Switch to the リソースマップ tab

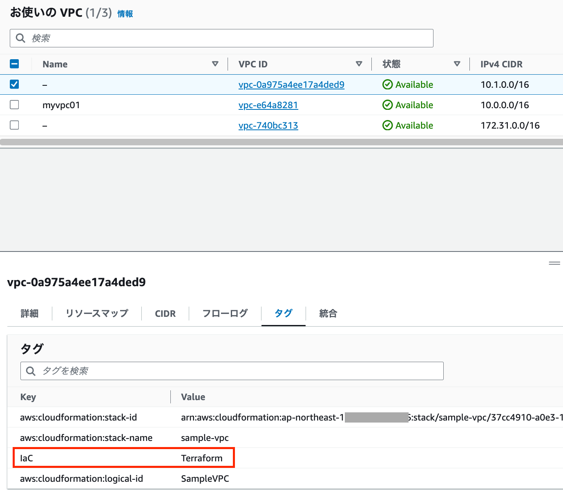[97, 313]
